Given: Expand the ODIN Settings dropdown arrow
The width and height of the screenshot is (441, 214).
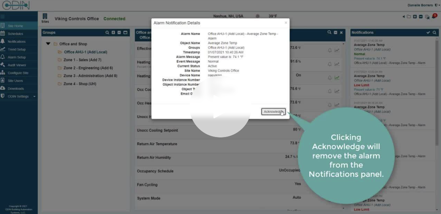Looking at the screenshot, I should pos(35,96).
